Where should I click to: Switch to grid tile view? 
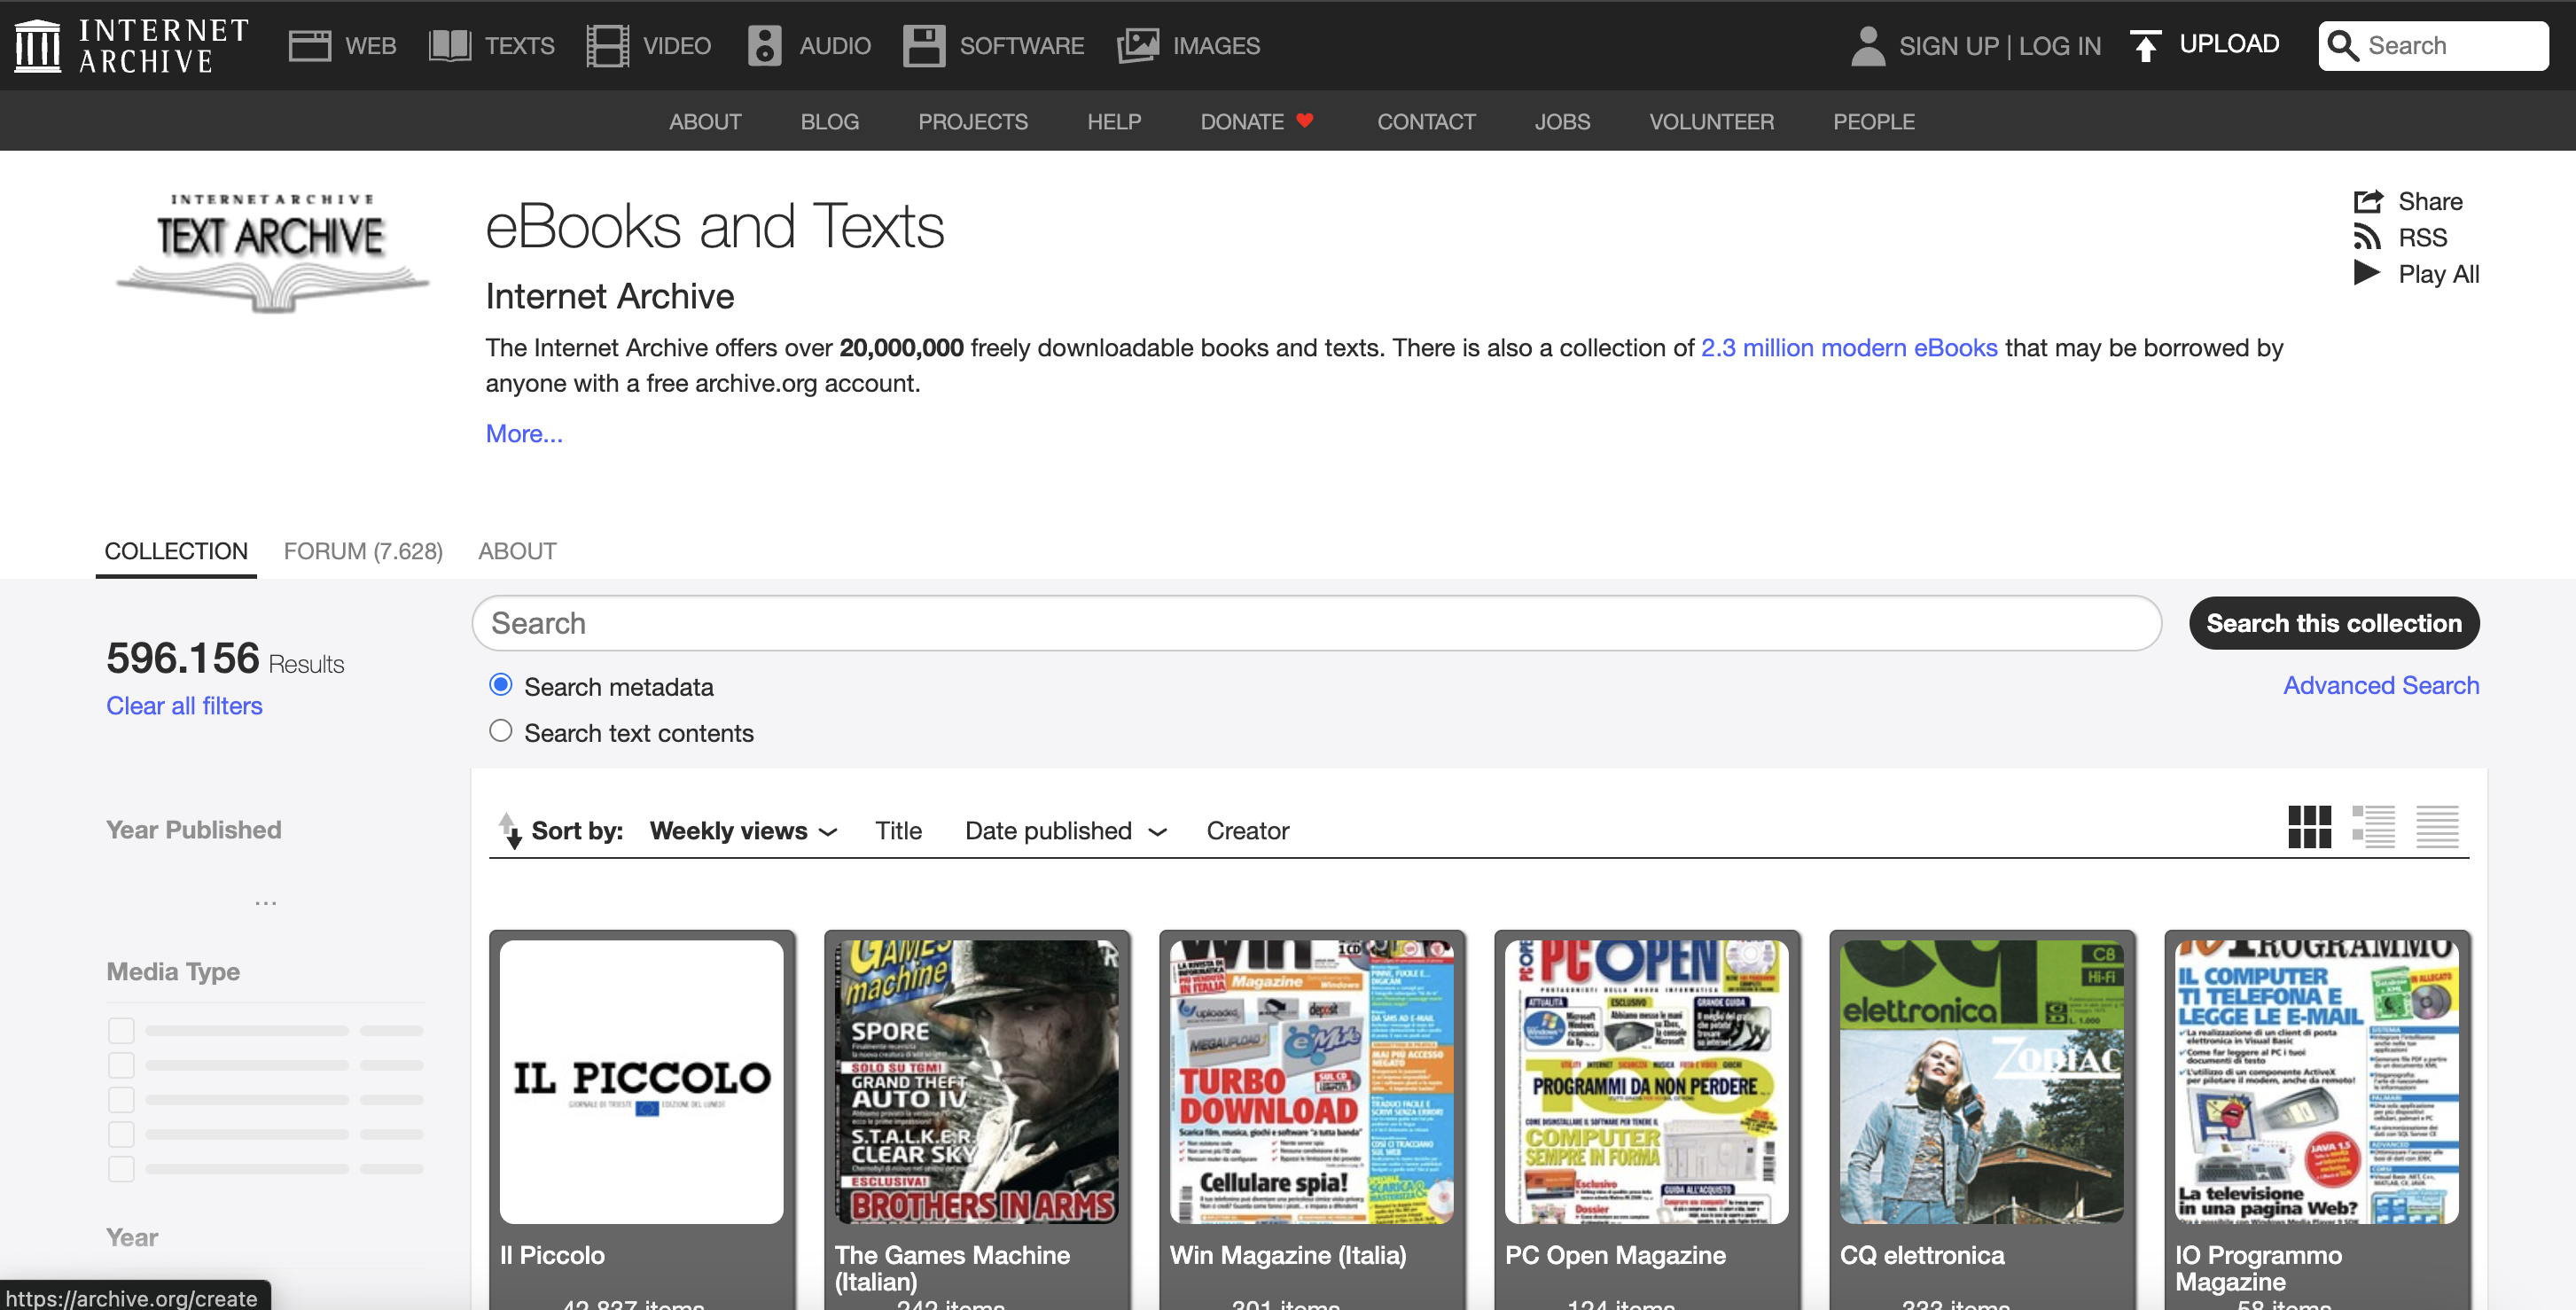pos(2309,827)
